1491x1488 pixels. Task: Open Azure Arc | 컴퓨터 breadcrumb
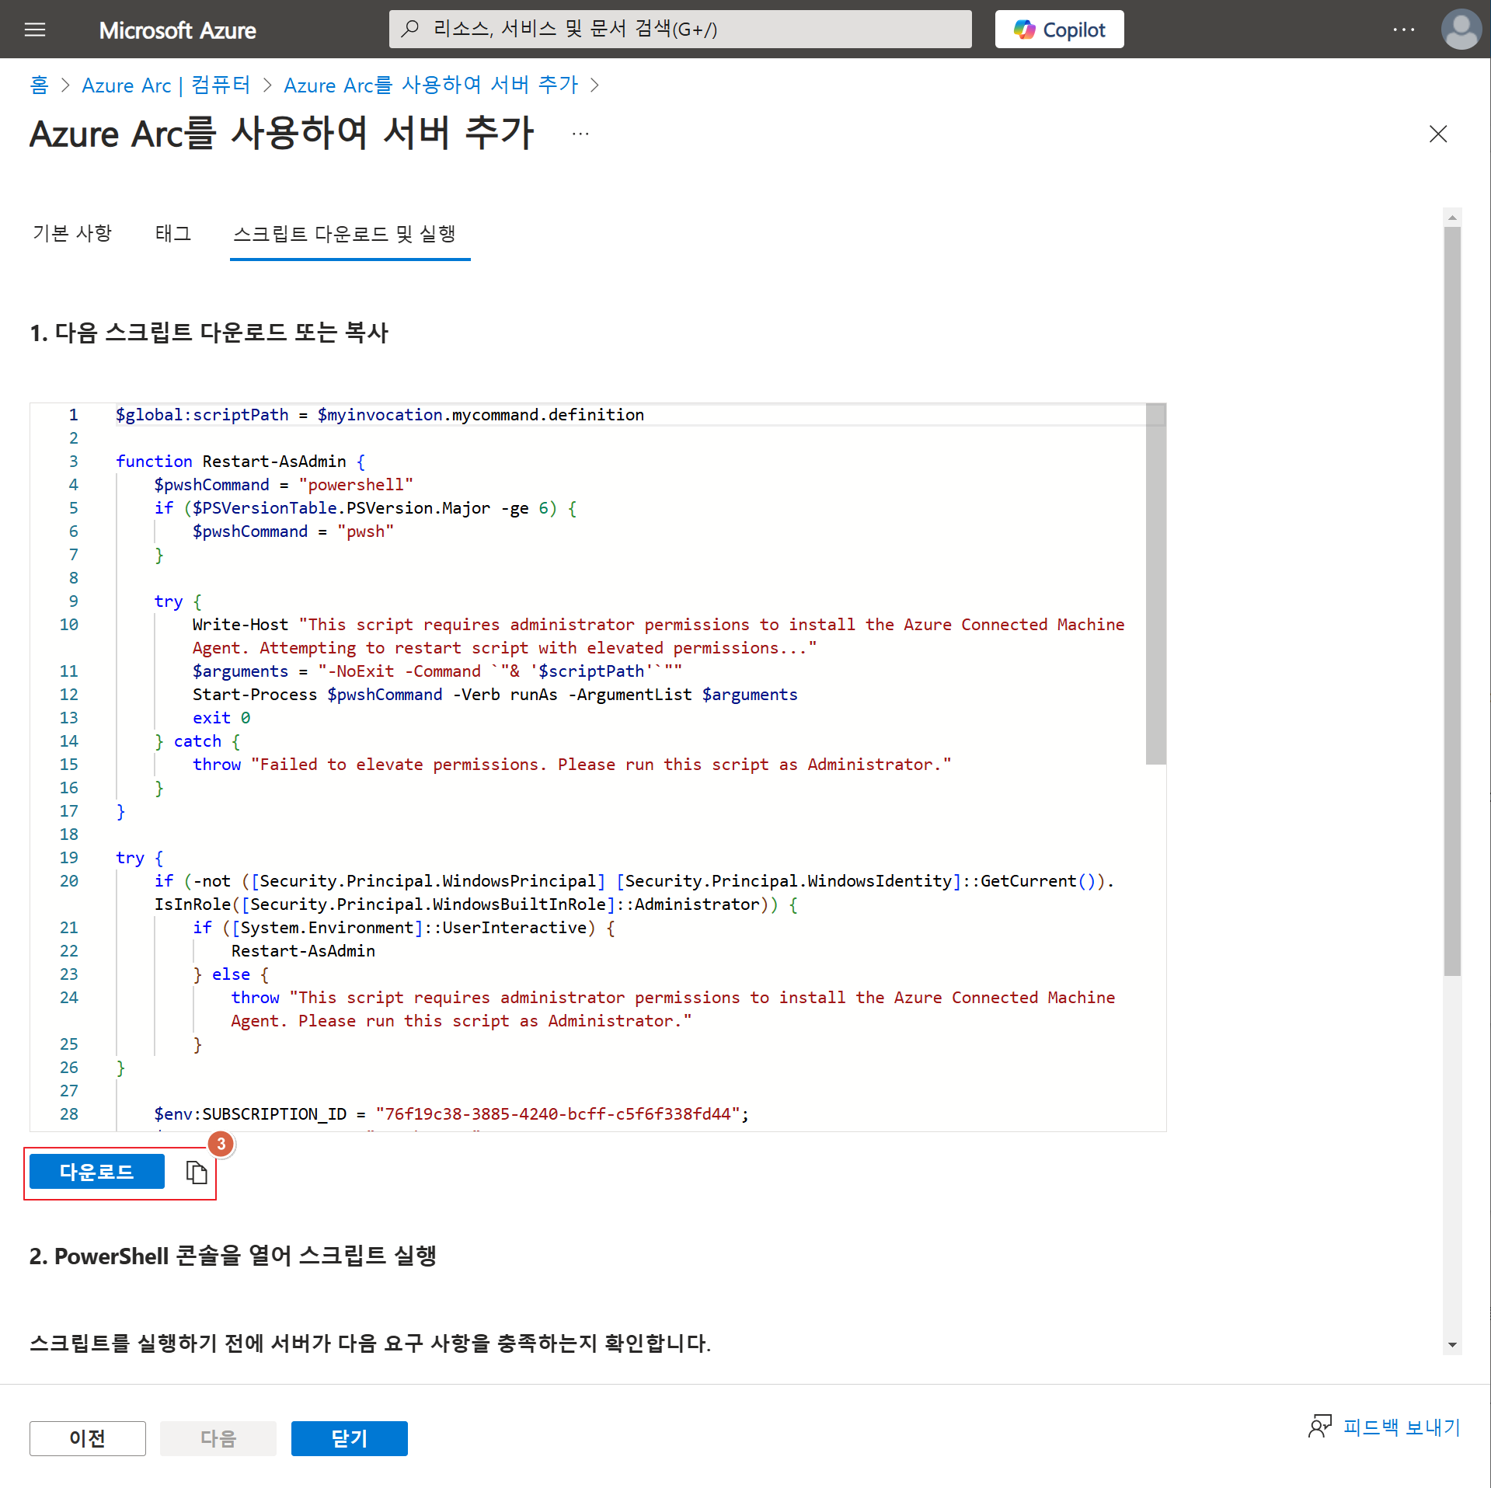[165, 85]
